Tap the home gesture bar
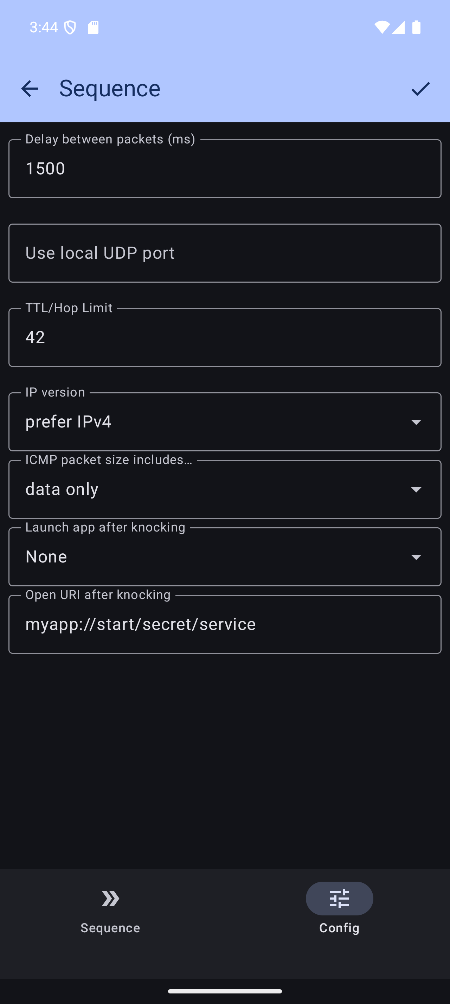Screen dimensions: 450x1004 click(x=225, y=991)
